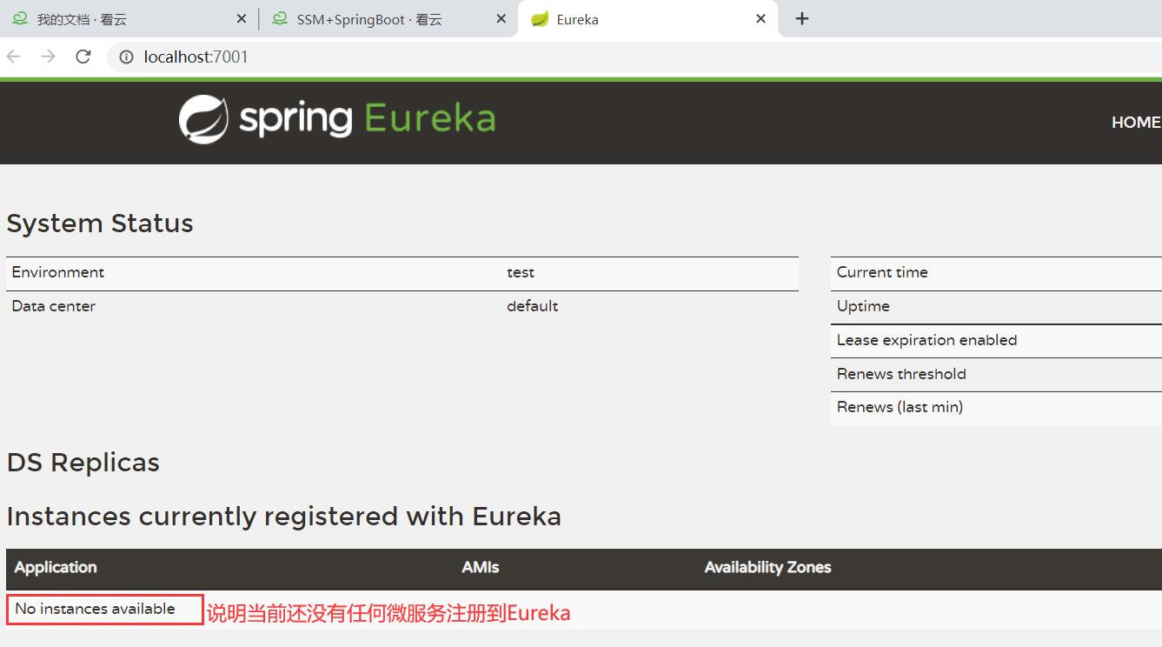Click Lease expiration enabled row

996,341
